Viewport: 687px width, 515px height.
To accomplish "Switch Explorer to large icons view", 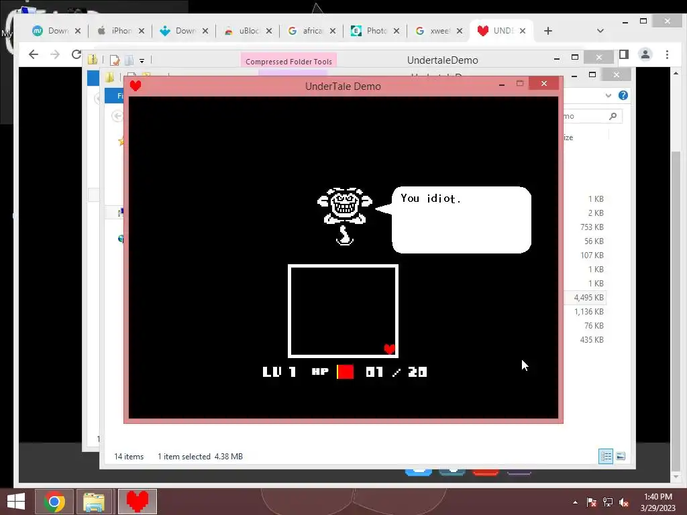I will pos(621,456).
